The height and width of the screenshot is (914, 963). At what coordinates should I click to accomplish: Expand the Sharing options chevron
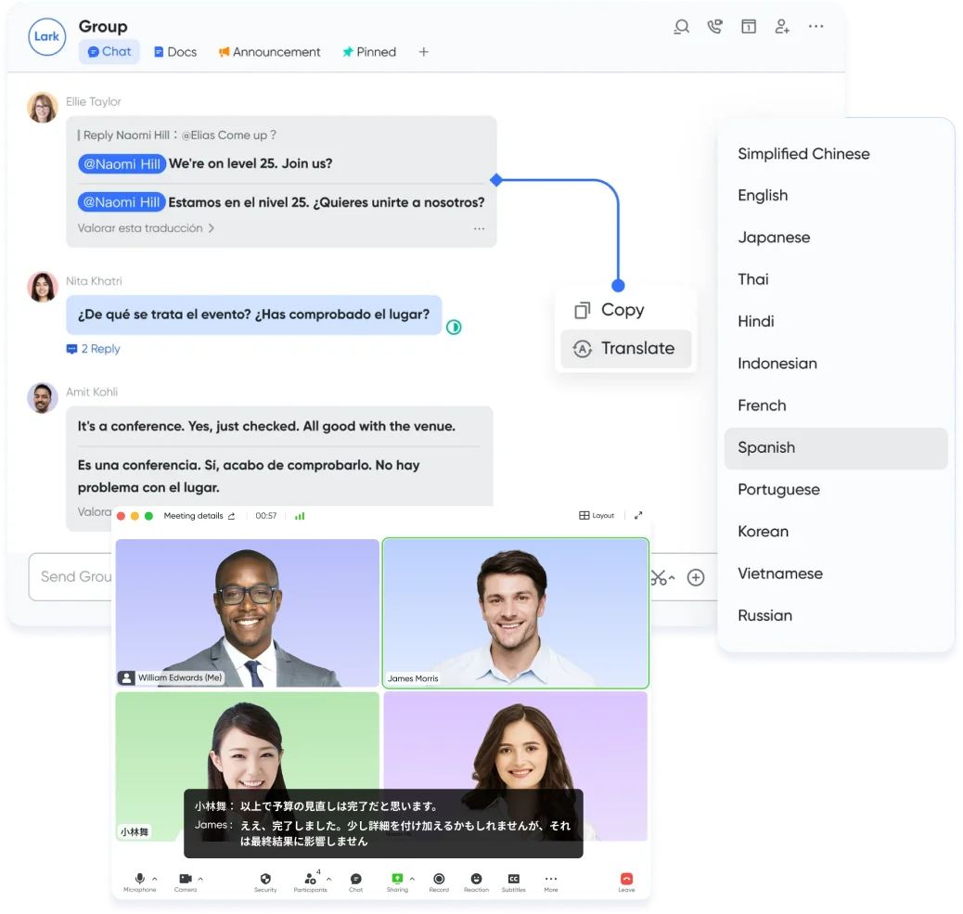[x=412, y=878]
